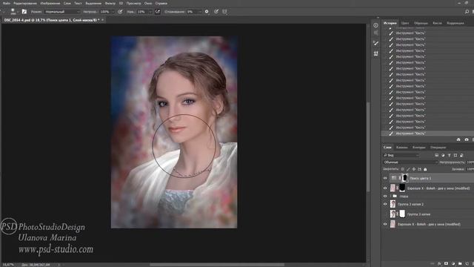Create a new adjustment layer

point(453,264)
